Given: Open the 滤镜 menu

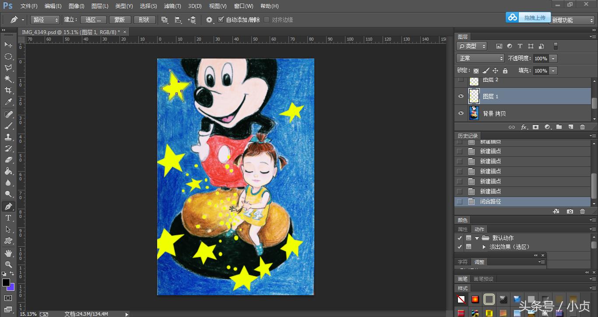Looking at the screenshot, I should point(172,6).
